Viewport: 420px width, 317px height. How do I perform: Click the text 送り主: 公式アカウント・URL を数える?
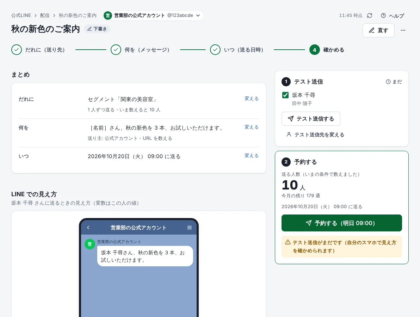click(130, 138)
